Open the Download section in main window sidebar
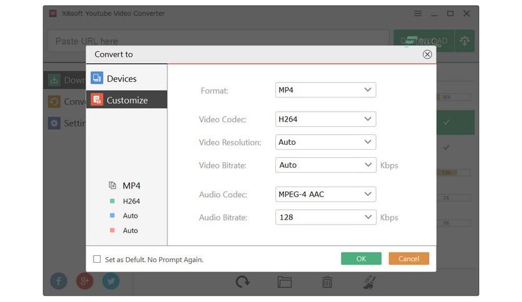The image size is (522, 302). coord(64,80)
